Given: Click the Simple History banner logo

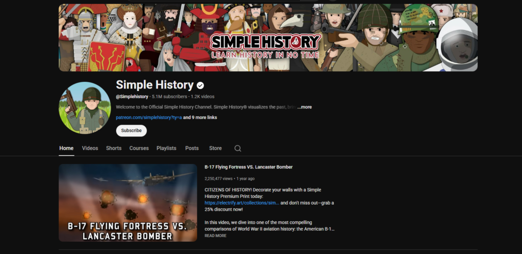Looking at the screenshot, I should (x=265, y=46).
